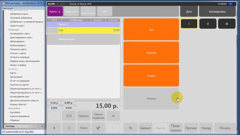This screenshot has height=135, width=240.
Task: Click the down chevron button
Action: pos(113,128)
